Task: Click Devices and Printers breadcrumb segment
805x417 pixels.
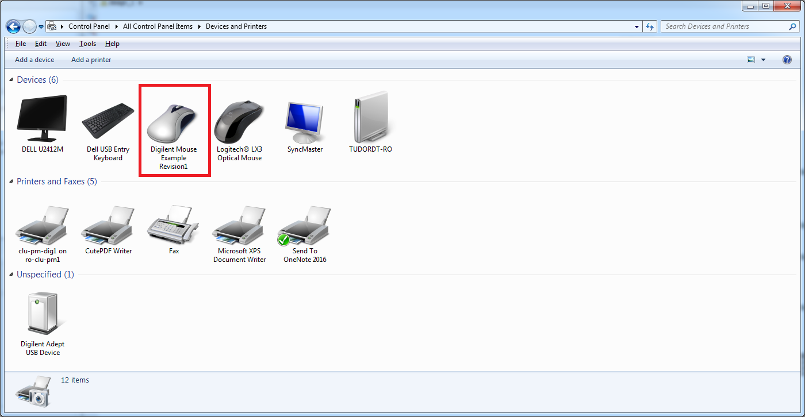Action: tap(236, 26)
